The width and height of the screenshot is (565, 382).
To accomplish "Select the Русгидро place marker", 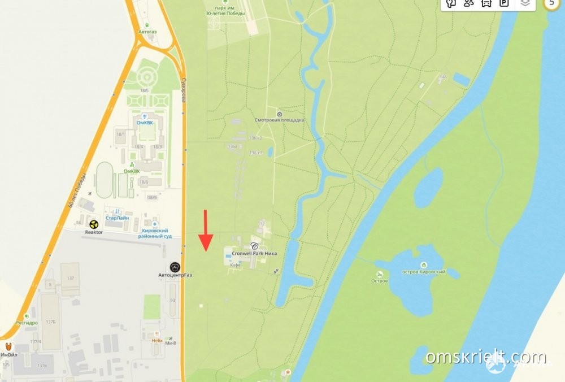I will tap(27, 323).
